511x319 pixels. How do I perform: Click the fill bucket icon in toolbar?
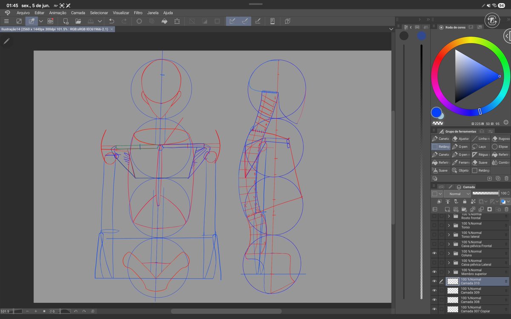164,21
